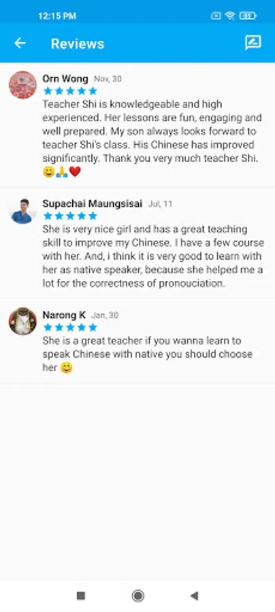Tap the Android back triangle button
275x612 pixels.
(194, 596)
